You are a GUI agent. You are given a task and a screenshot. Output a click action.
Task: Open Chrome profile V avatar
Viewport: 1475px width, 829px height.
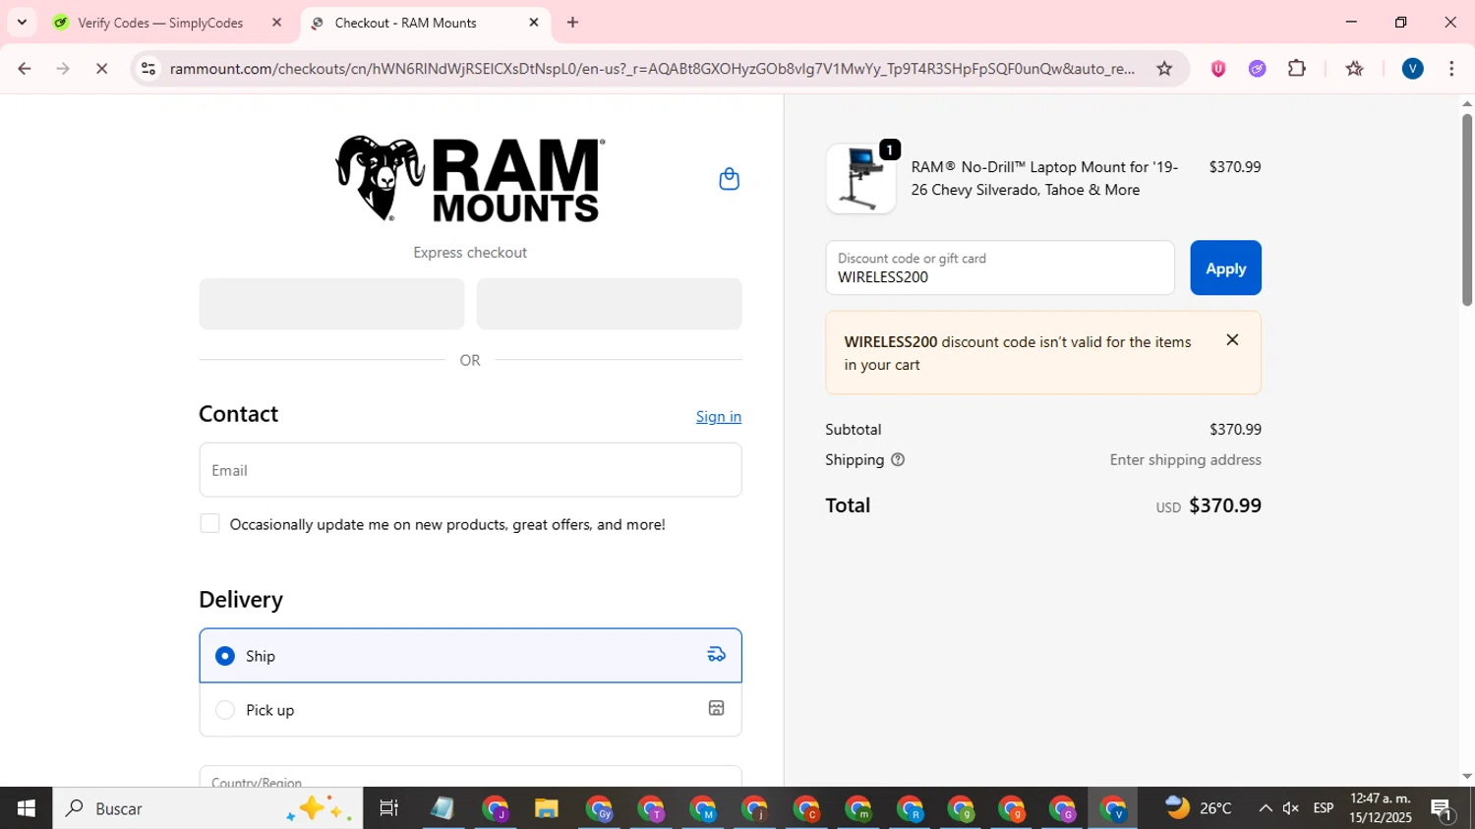click(x=1413, y=69)
